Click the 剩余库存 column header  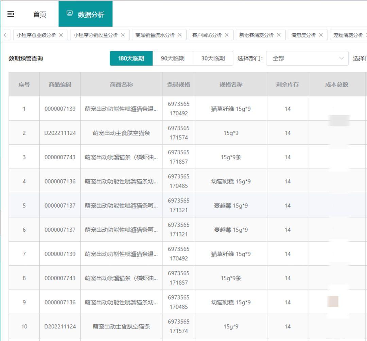pos(287,84)
